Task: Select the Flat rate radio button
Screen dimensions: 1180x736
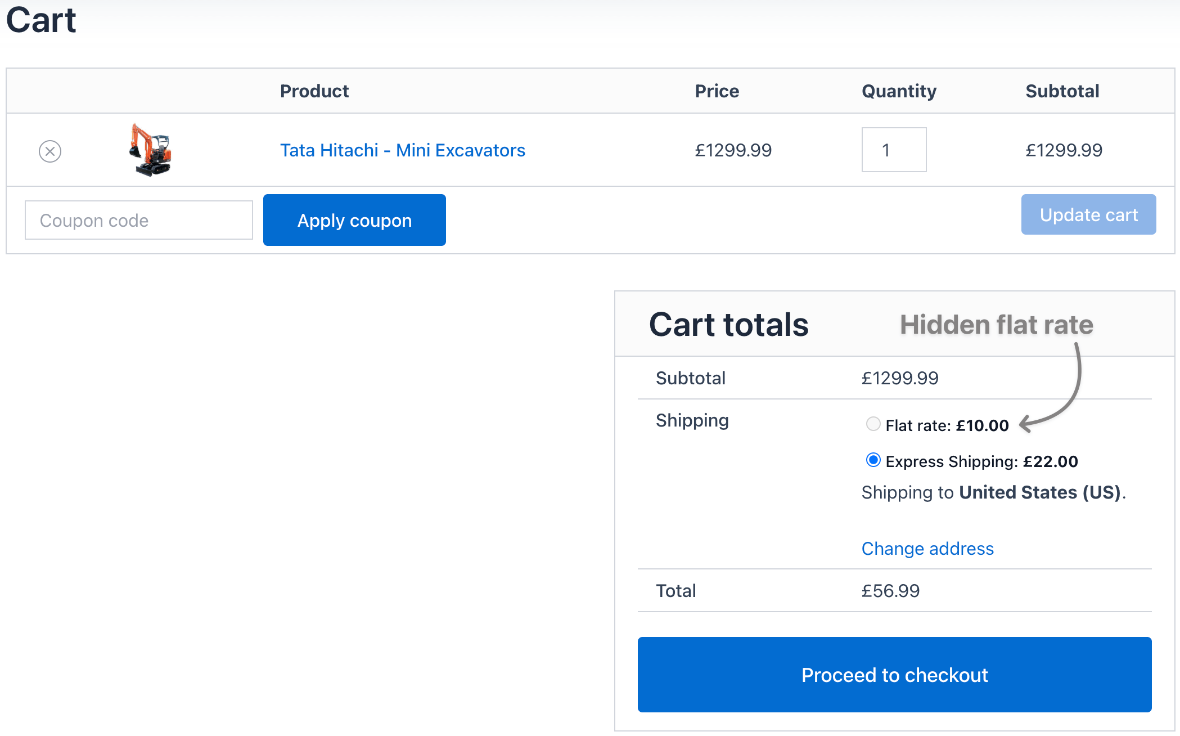Action: coord(873,424)
